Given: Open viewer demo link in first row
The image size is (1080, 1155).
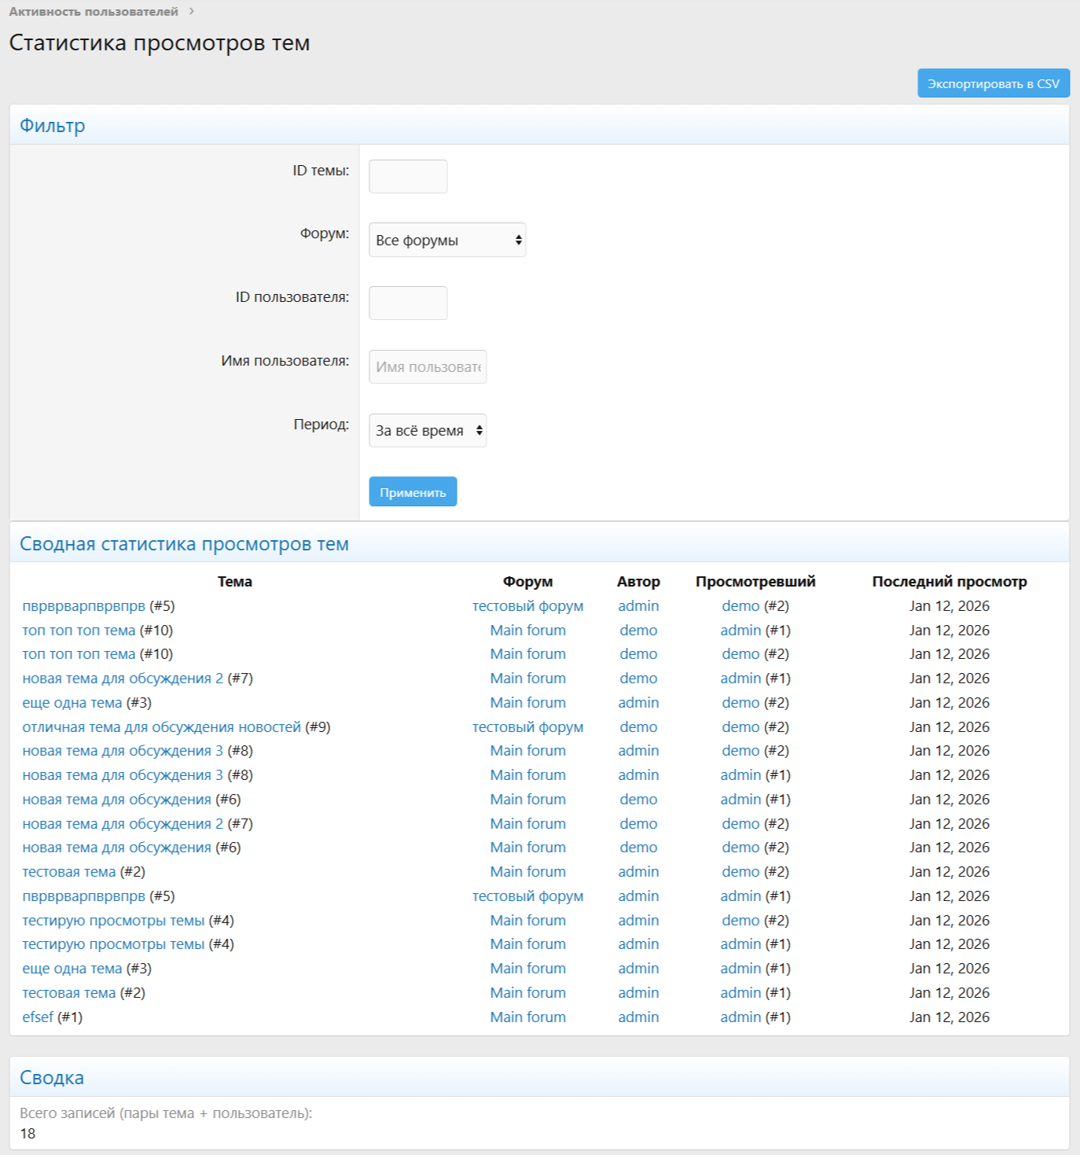Looking at the screenshot, I should coord(740,606).
